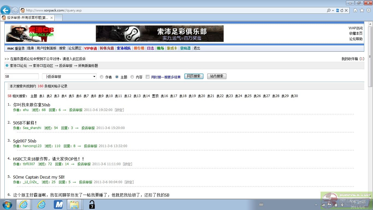Show hidden system tray icons
Viewport: 373px width, 210px height.
point(316,205)
